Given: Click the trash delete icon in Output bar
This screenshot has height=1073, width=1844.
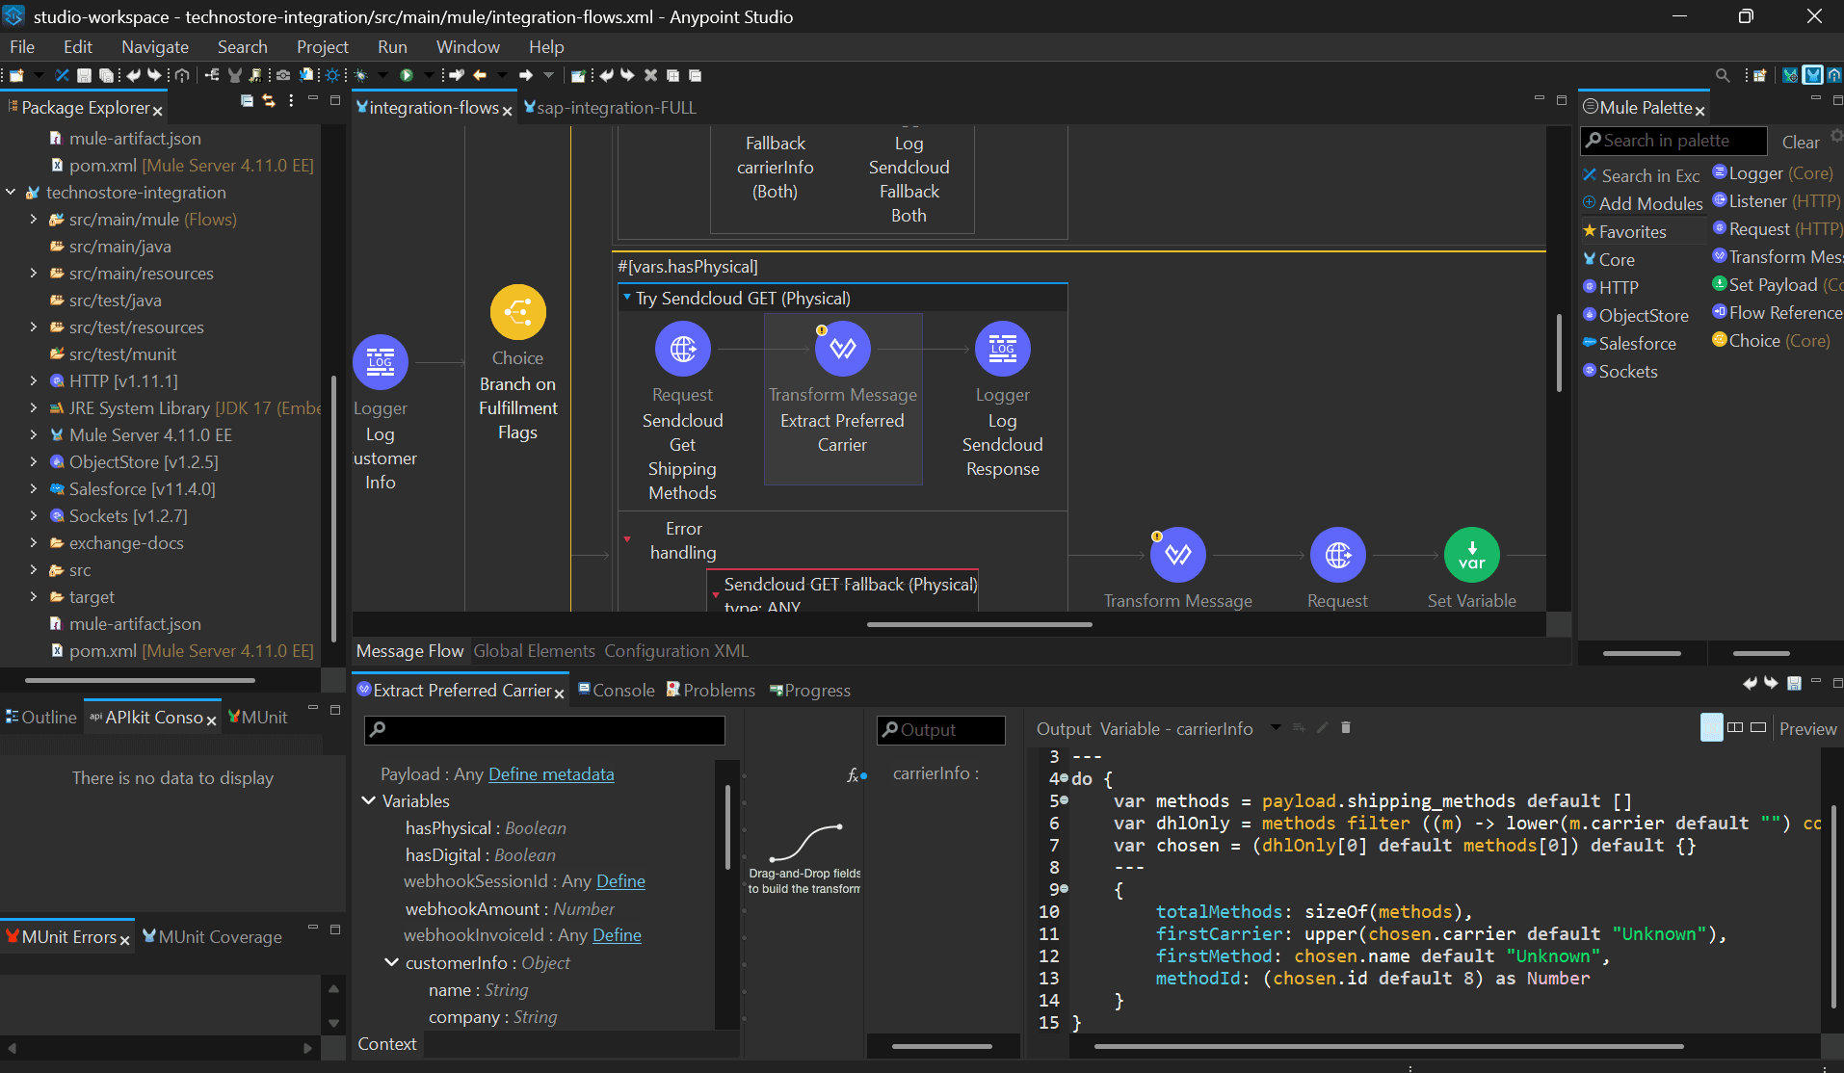Looking at the screenshot, I should (x=1346, y=728).
